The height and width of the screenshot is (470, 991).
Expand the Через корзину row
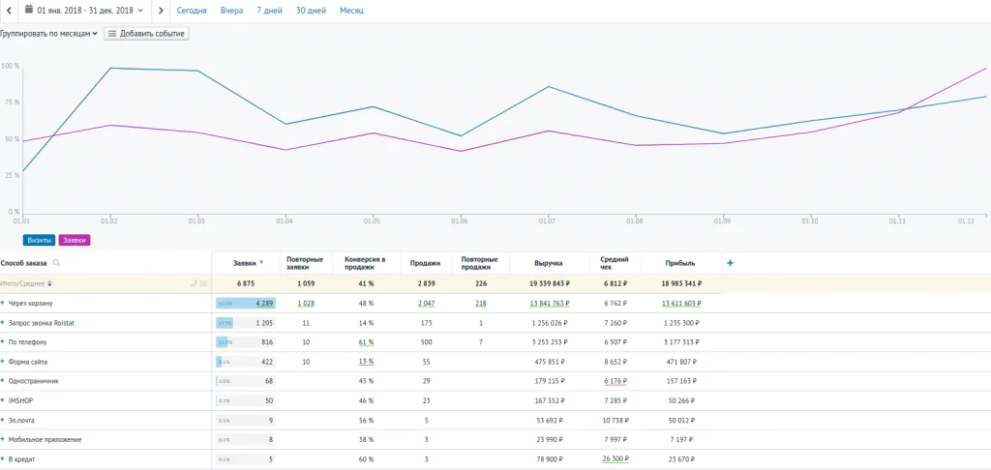click(3, 303)
